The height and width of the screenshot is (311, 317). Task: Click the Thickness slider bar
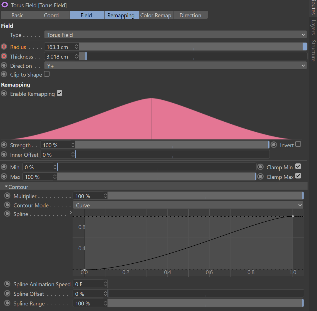pyautogui.click(x=193, y=56)
